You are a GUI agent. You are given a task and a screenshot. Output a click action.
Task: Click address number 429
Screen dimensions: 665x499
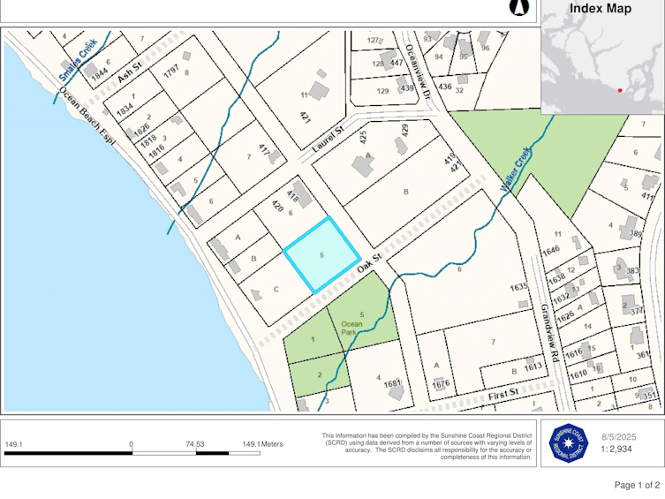coord(404,130)
